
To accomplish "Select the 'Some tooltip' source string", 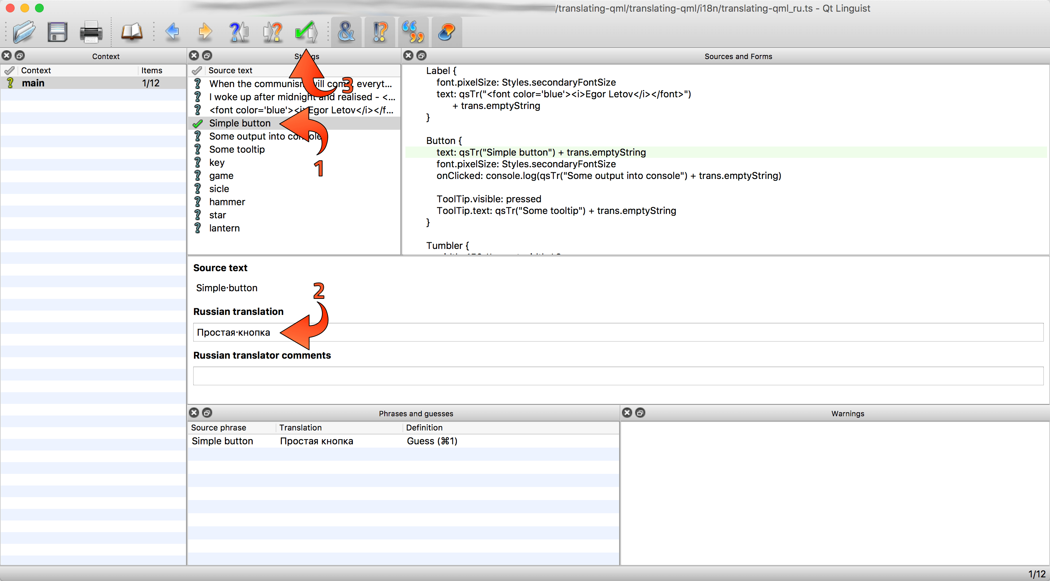I will [237, 149].
